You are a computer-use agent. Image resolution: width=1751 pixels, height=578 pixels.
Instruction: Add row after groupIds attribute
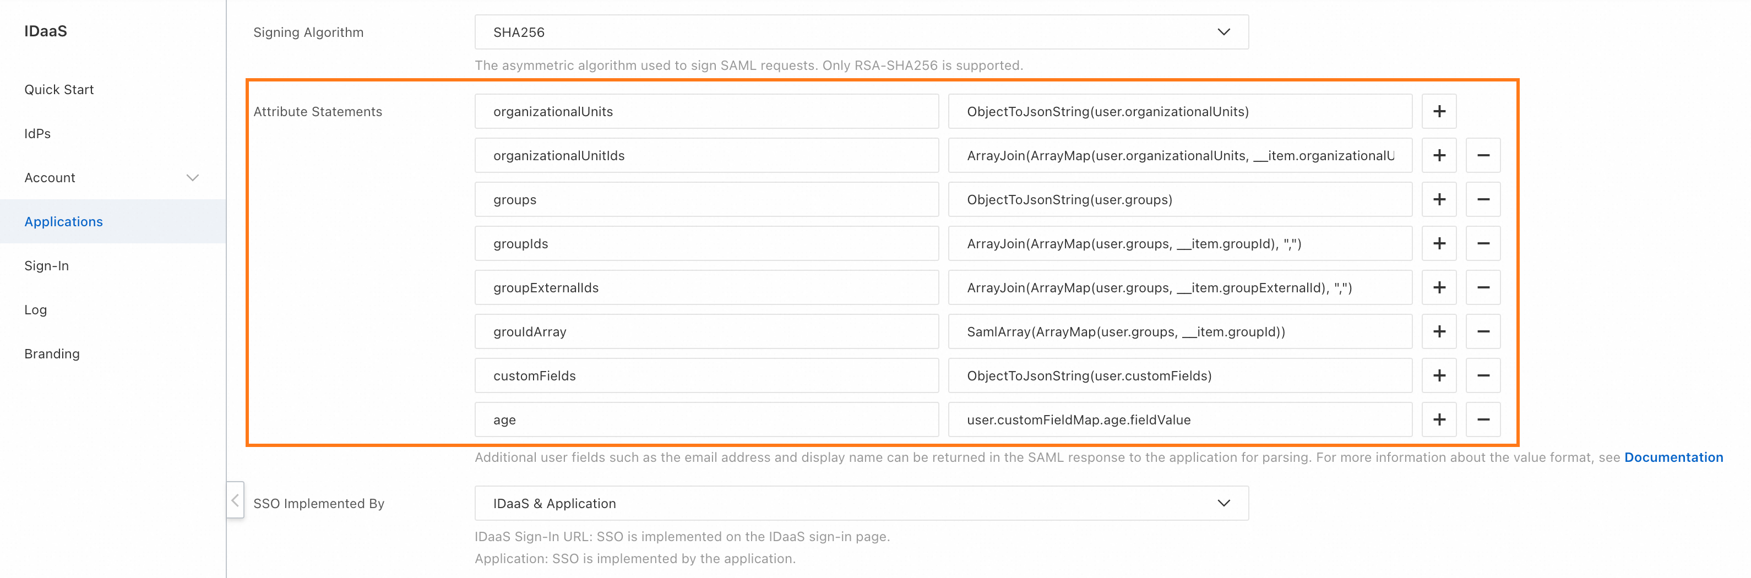pos(1439,244)
